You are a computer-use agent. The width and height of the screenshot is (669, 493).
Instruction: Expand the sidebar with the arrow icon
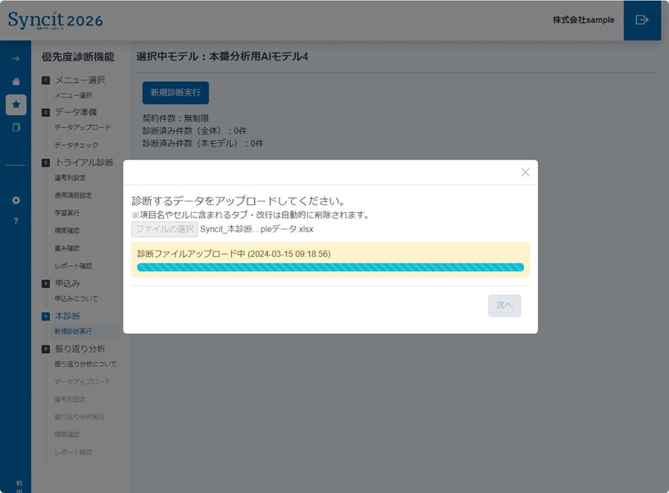tap(16, 59)
